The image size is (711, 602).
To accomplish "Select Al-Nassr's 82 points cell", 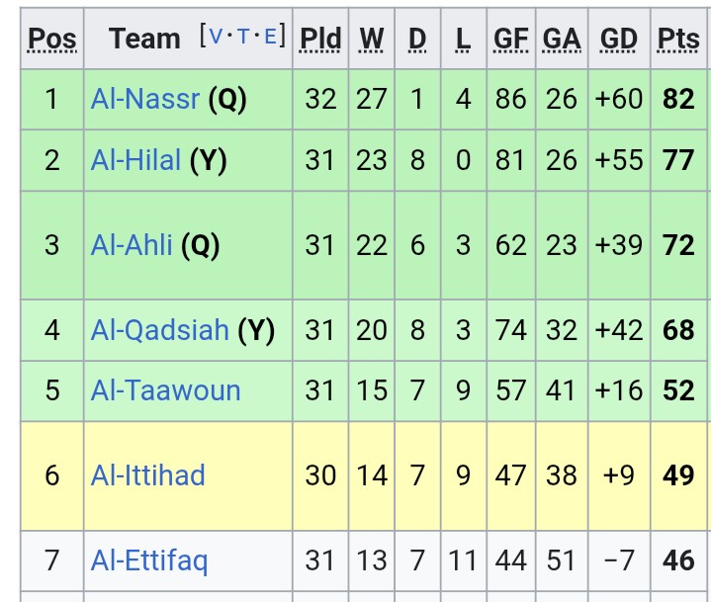I will pos(678,99).
